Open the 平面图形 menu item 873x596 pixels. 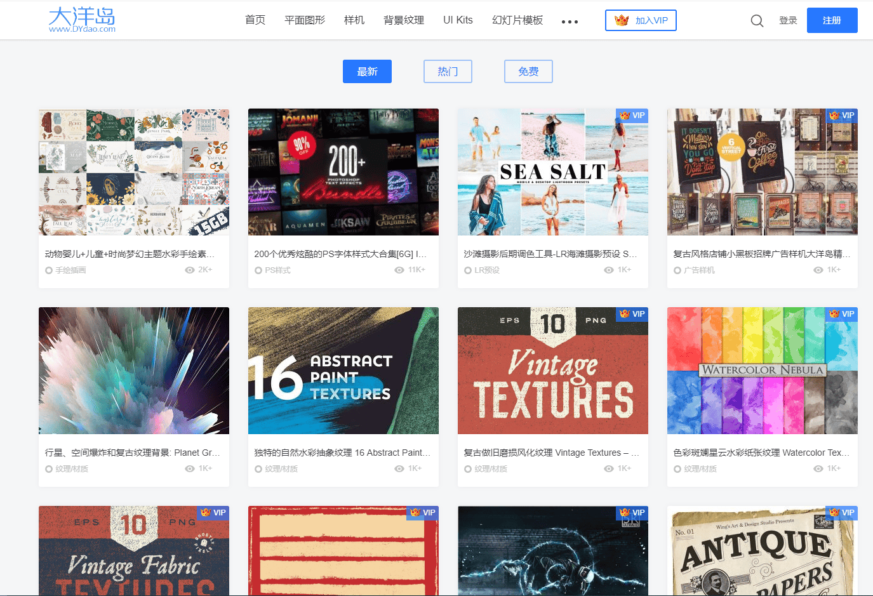305,20
